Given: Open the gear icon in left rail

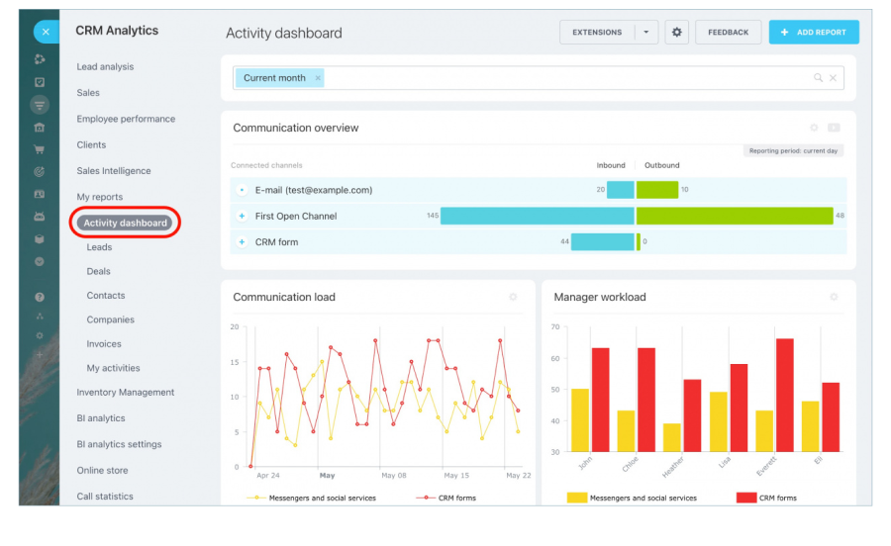Looking at the screenshot, I should pos(40,335).
